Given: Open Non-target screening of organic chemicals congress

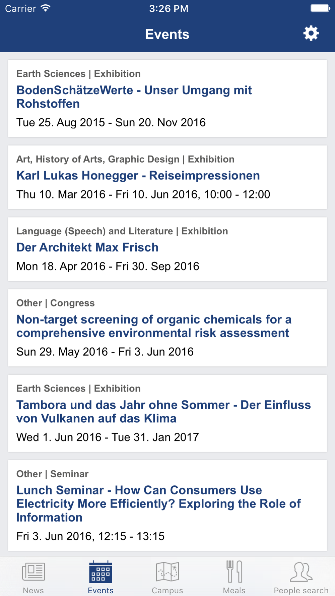Looking at the screenshot, I should 167,328.
